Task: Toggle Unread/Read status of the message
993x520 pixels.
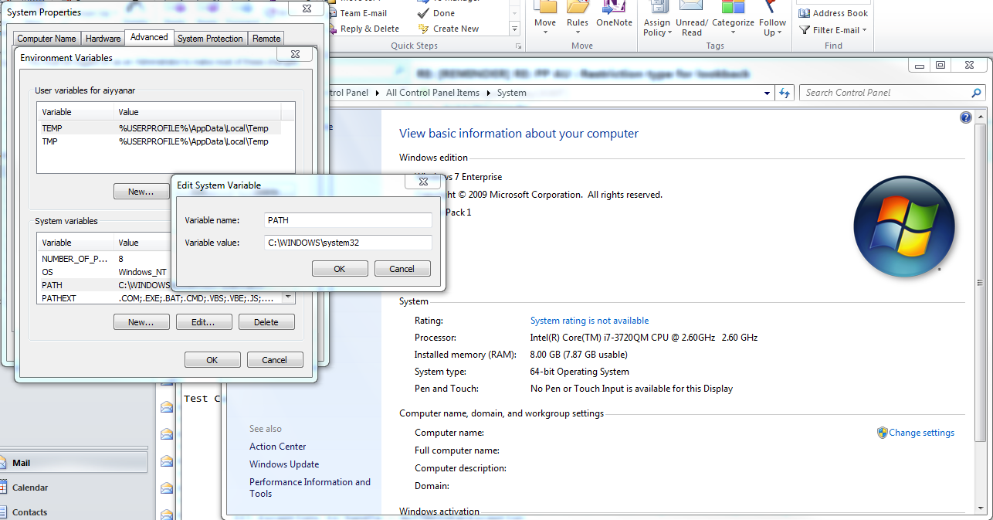Action: [x=691, y=17]
